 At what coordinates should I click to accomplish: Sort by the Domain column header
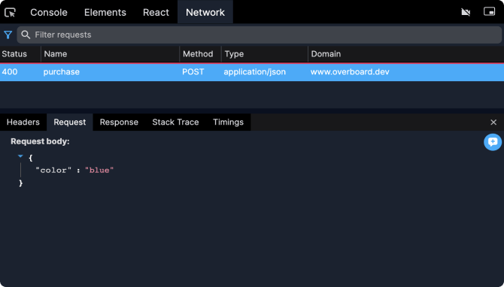[406, 54]
